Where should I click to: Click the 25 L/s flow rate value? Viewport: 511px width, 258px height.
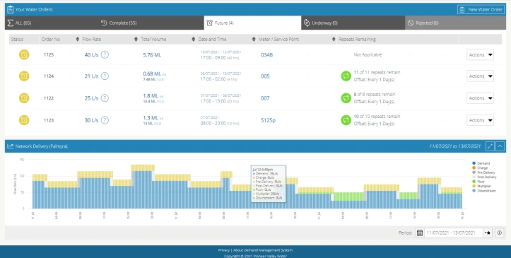91,98
